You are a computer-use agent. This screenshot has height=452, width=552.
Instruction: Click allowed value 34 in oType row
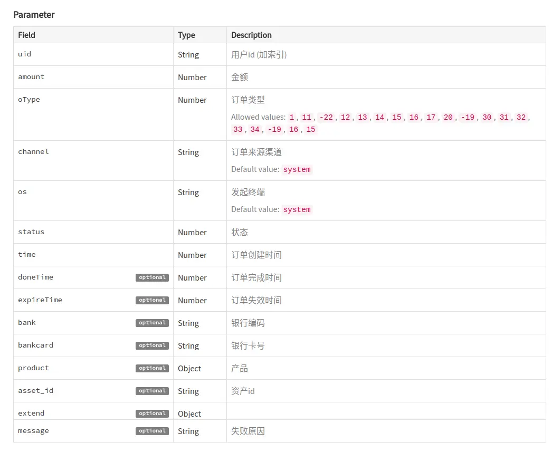(255, 130)
